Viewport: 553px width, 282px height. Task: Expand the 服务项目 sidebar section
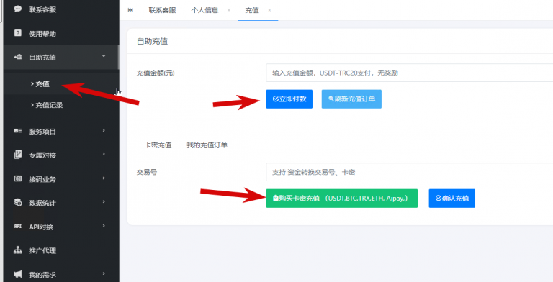(61, 132)
